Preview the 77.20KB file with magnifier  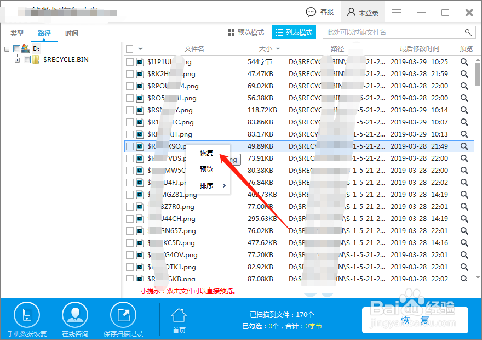464,255
